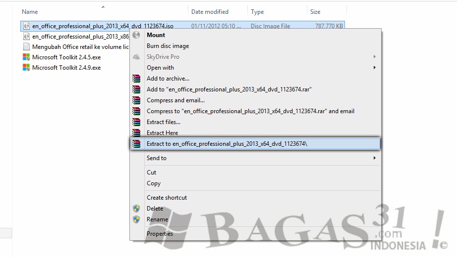
Task: Choose Mount from the context menu
Action: 156,35
